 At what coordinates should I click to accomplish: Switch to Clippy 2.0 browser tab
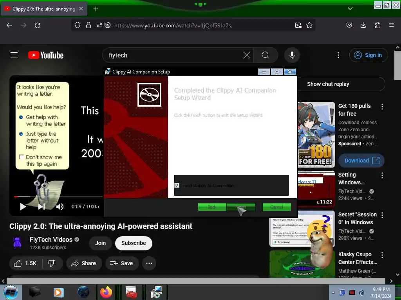click(43, 9)
